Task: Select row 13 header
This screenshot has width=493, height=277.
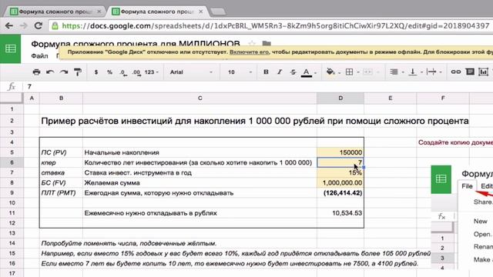Action: [x=12, y=233]
